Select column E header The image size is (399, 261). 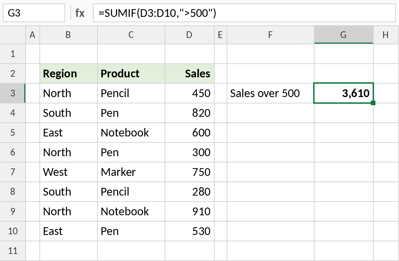[221, 35]
